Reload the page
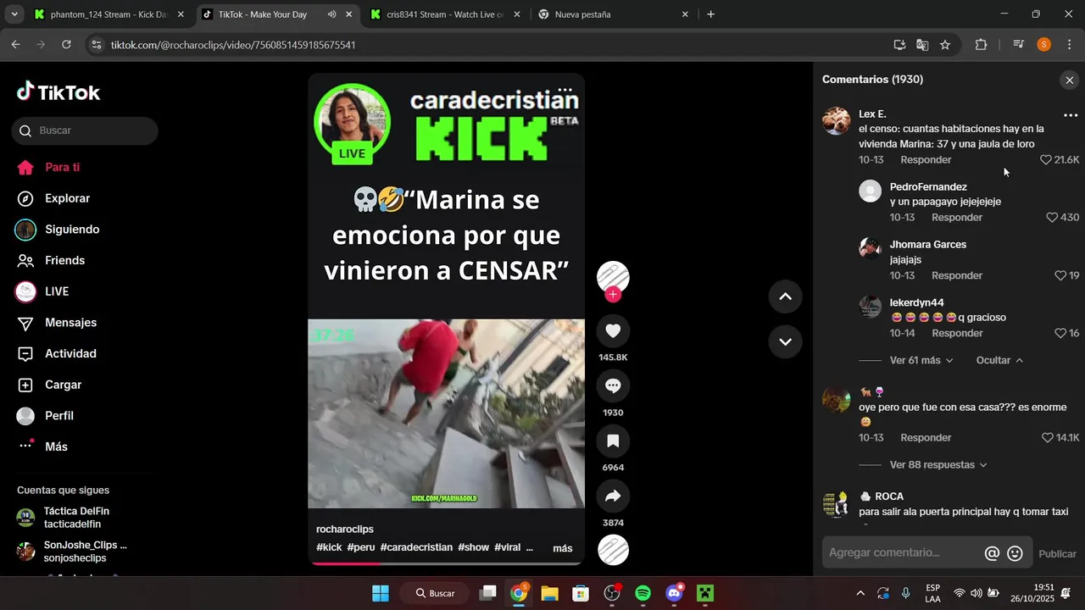The image size is (1085, 610). [x=66, y=45]
